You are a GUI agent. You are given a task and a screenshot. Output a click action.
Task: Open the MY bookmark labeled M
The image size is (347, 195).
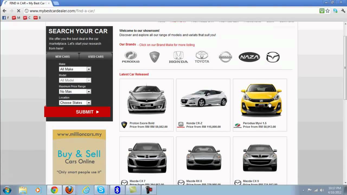tap(16, 18)
